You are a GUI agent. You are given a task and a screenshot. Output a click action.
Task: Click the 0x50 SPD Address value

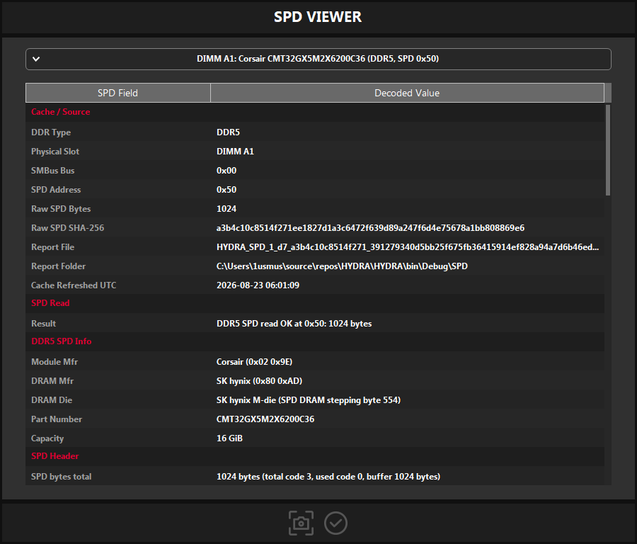coord(226,189)
